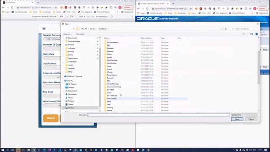Select Documents under quick access

point(73,38)
